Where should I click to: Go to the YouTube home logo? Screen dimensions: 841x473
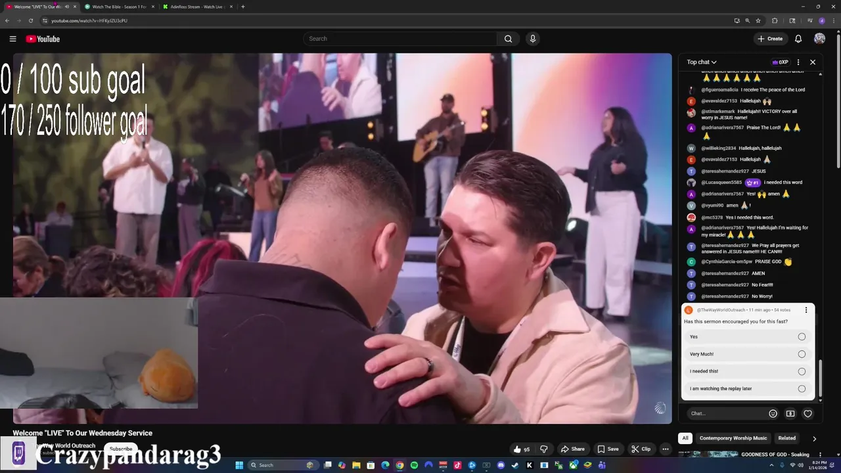[x=43, y=39]
